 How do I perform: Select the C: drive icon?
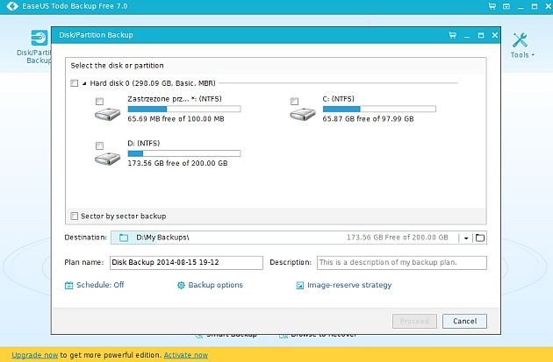click(303, 115)
